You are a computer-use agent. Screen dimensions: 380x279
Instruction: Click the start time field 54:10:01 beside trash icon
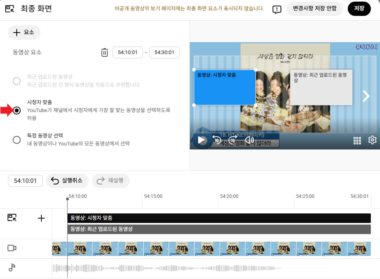127,52
